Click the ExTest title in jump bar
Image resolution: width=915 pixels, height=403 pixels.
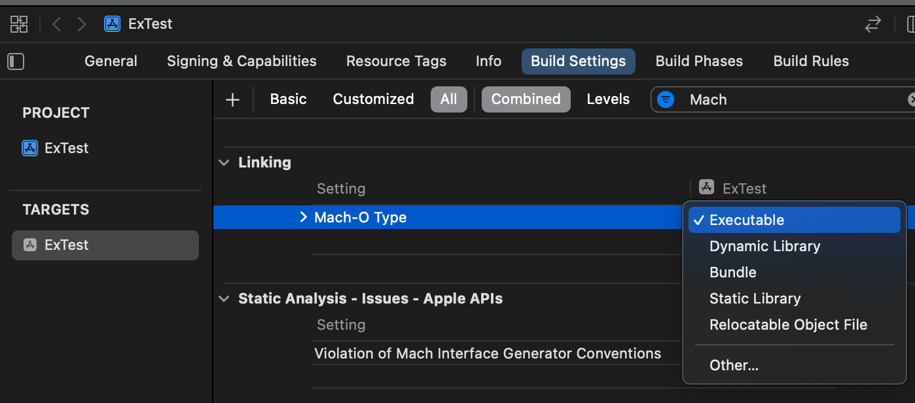[x=151, y=24]
